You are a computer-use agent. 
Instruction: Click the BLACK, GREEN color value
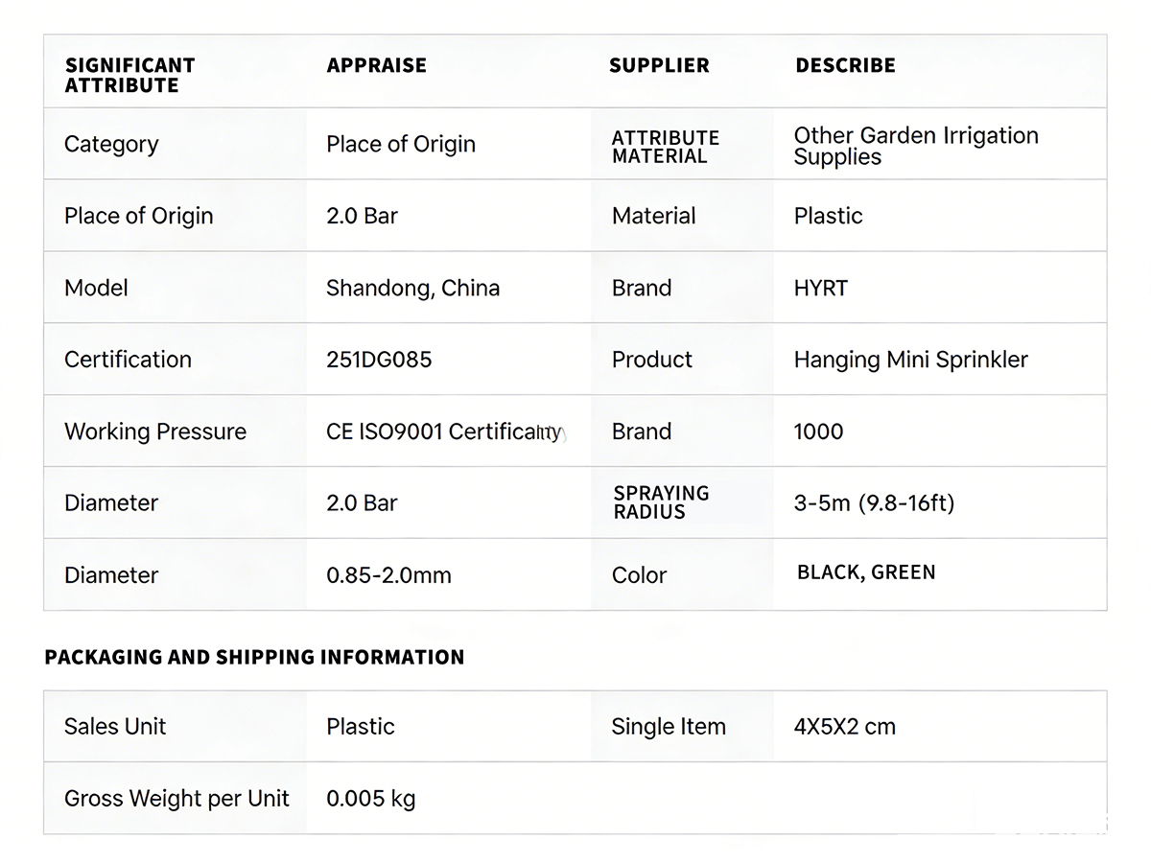866,572
